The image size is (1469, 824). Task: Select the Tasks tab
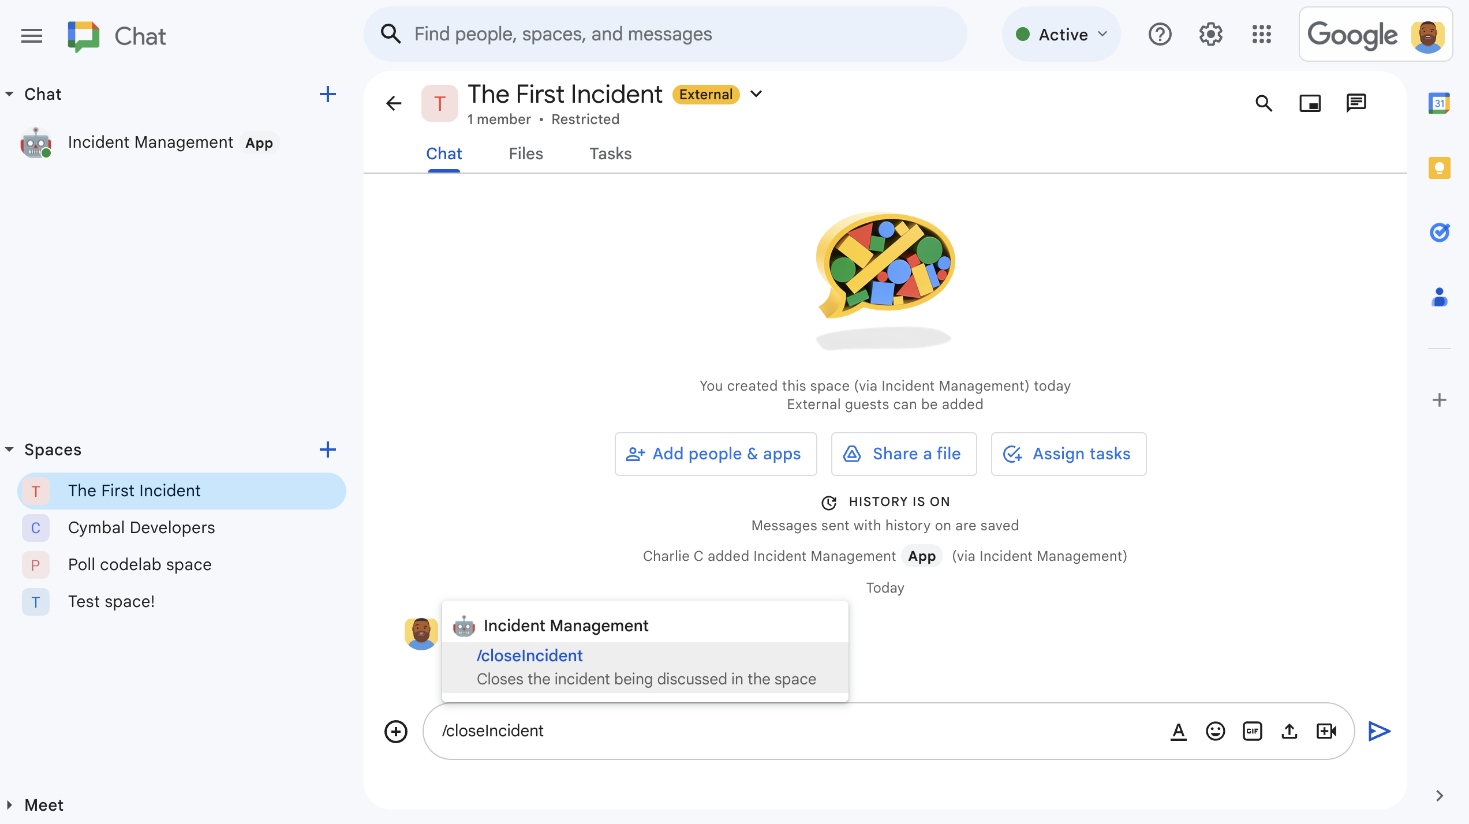click(610, 153)
